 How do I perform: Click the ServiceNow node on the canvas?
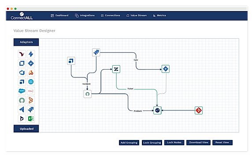click(x=88, y=94)
